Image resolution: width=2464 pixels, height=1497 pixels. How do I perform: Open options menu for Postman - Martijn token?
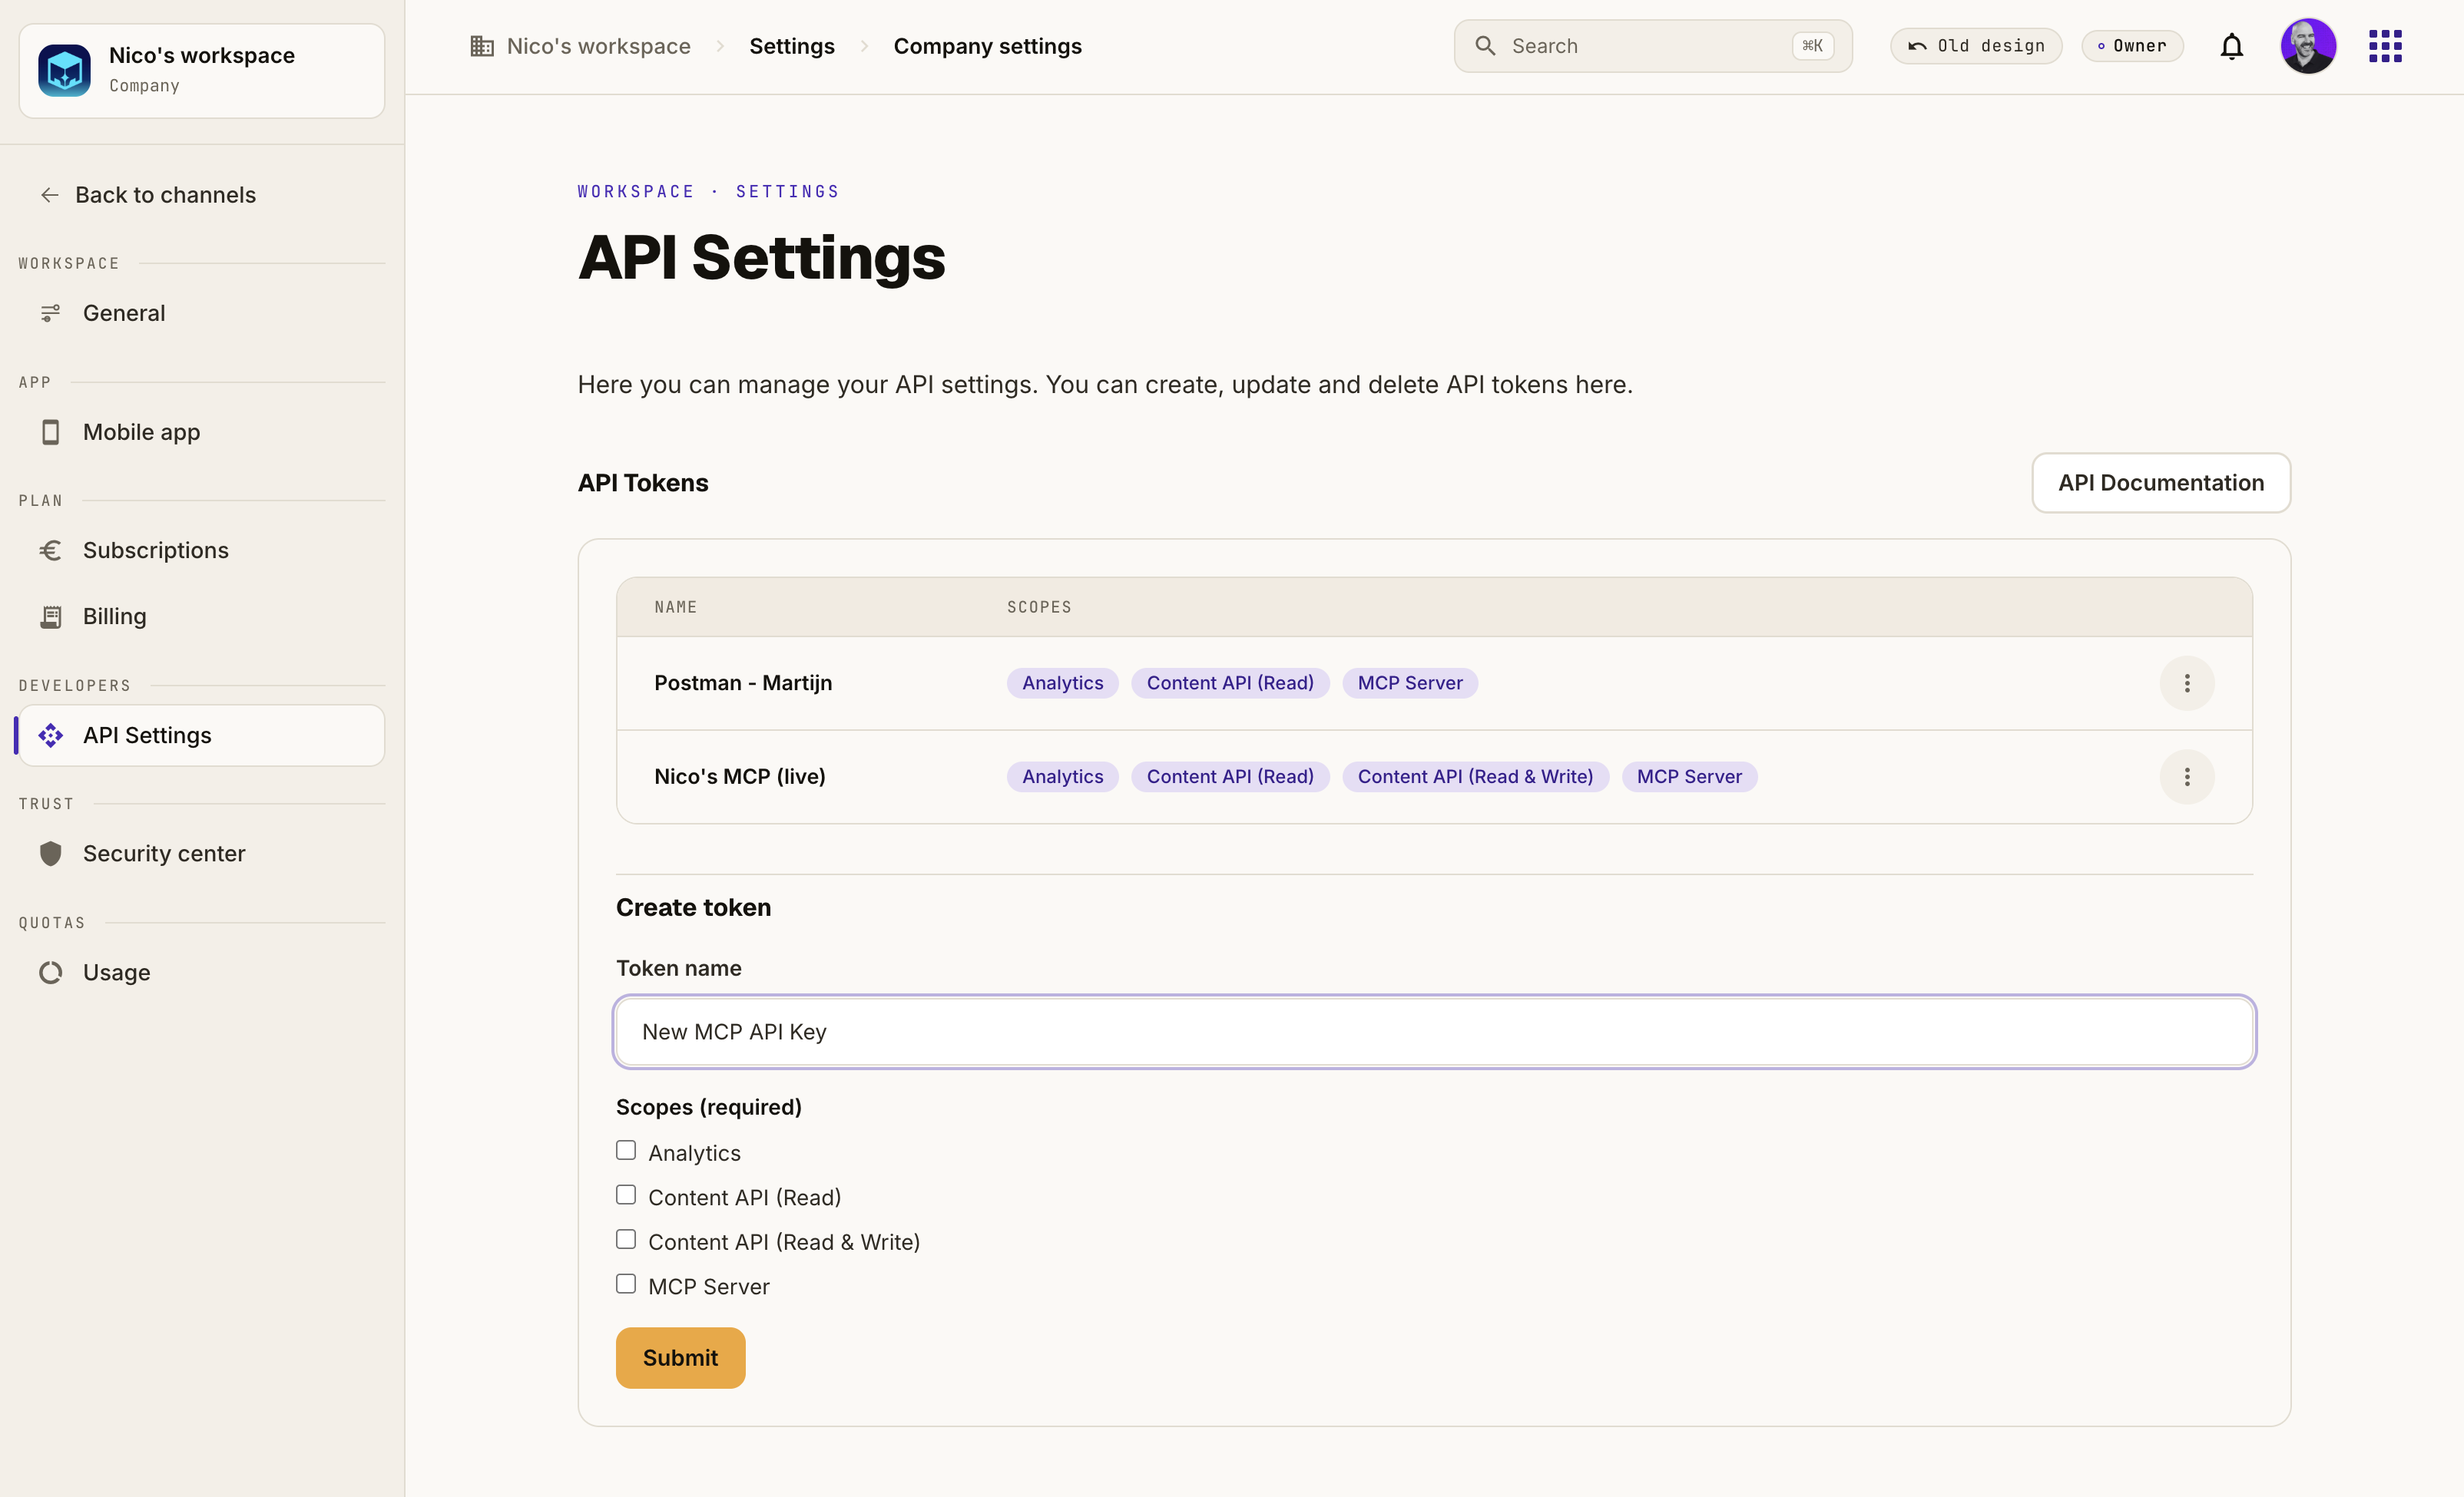pos(2187,683)
